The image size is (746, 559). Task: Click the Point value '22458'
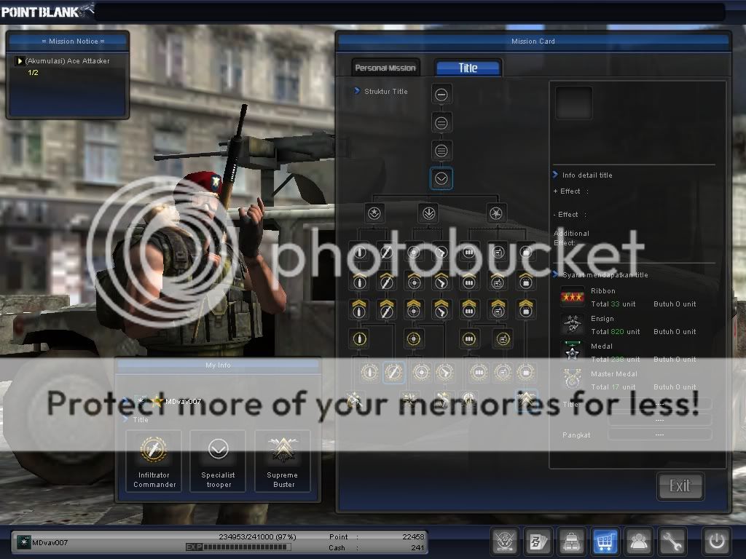click(413, 536)
